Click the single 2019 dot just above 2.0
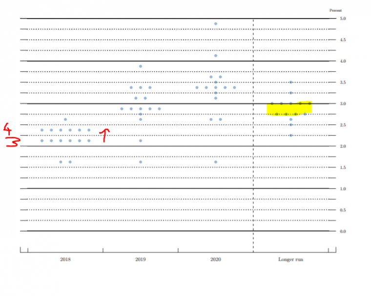The image size is (371, 296). (141, 140)
